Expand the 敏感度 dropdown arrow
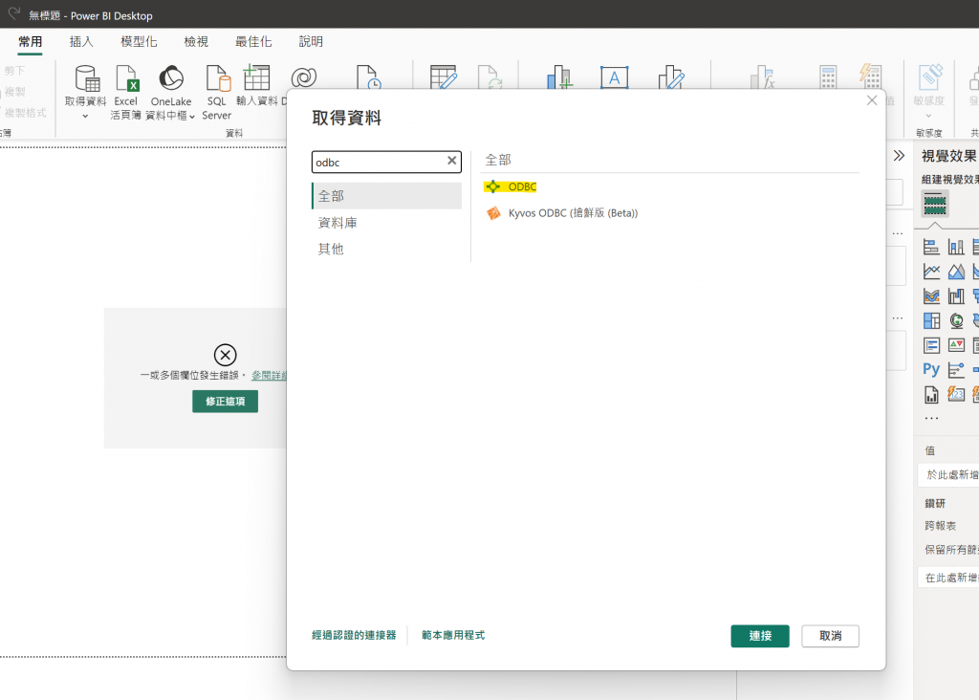The width and height of the screenshot is (979, 700). tap(928, 116)
